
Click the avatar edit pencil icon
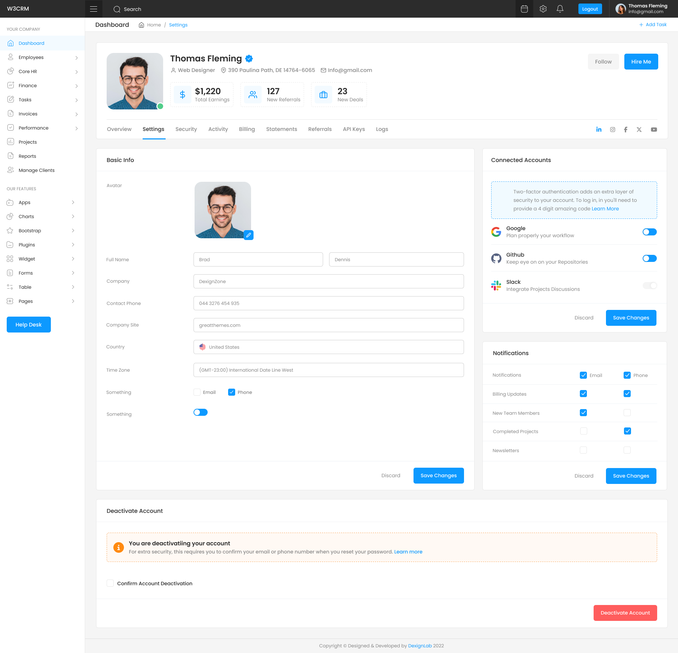(x=248, y=235)
